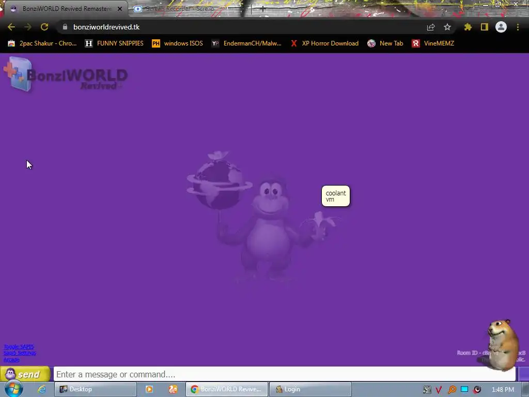Click the yellow send button
The image size is (529, 397).
coord(25,374)
